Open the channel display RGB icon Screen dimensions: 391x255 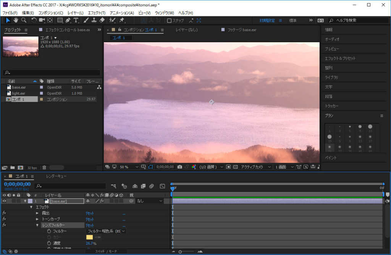tap(194, 167)
